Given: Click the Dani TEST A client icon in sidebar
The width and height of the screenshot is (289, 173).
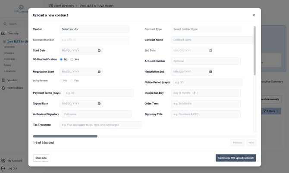Looking at the screenshot, I should [x=4, y=42].
